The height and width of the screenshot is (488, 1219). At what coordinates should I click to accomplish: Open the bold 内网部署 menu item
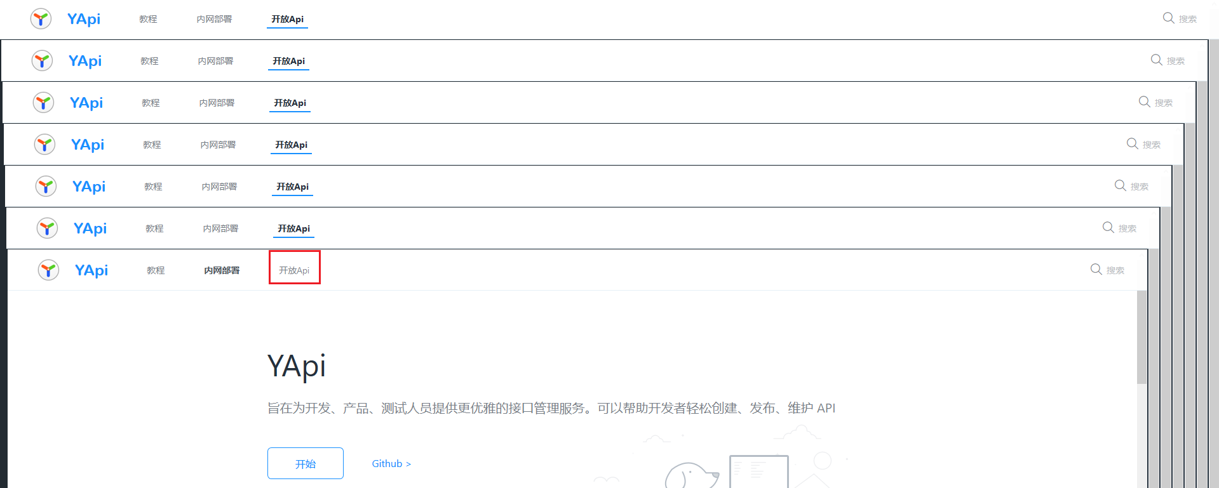point(222,270)
